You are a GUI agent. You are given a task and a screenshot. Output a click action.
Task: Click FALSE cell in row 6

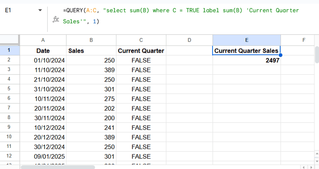click(x=141, y=98)
